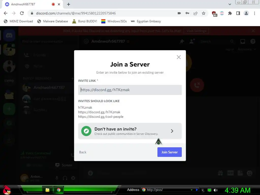Close the Join a Server dialog
The height and width of the screenshot is (195, 260).
tap(178, 57)
